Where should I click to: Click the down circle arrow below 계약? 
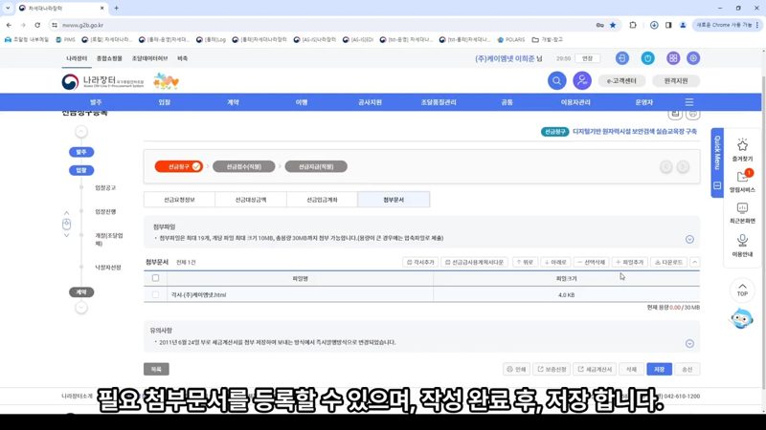(x=81, y=308)
